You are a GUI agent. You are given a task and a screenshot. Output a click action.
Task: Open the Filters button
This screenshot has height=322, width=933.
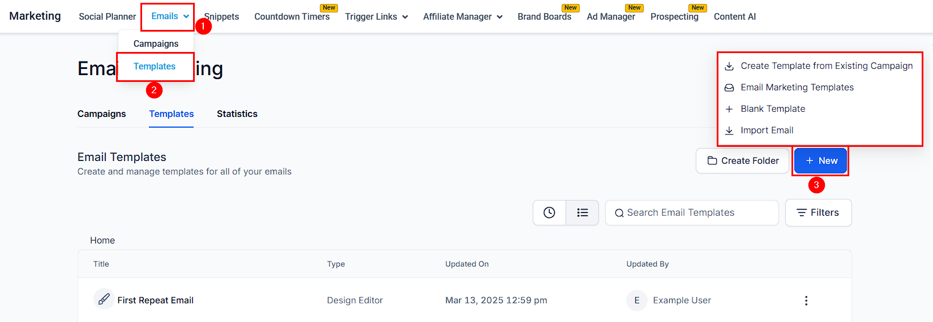coord(819,213)
